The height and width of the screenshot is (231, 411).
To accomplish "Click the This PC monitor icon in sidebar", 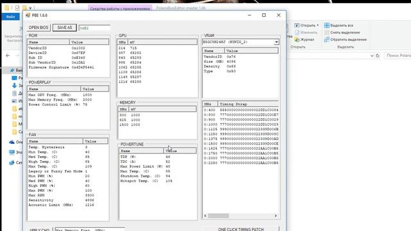I will pos(12,152).
